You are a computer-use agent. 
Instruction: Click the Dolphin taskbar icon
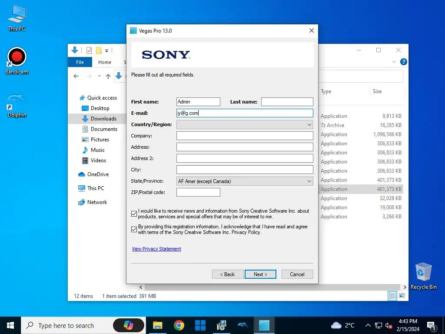click(242, 325)
